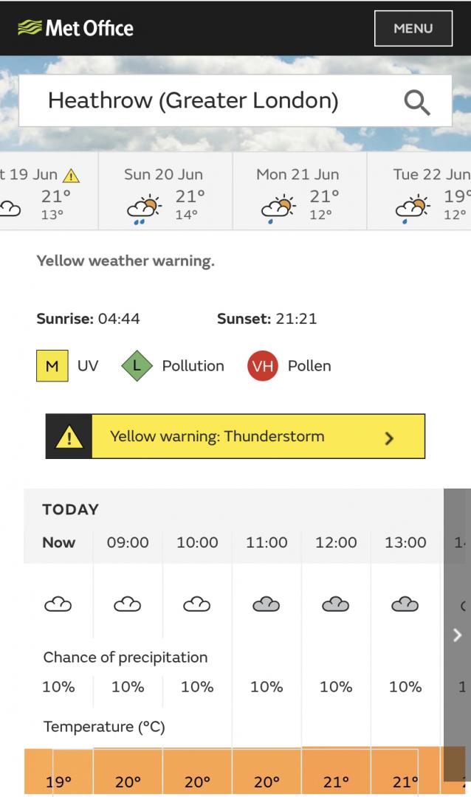Click the Heathrow location search field
Viewport: 471px width, 797px height.
coord(235,100)
